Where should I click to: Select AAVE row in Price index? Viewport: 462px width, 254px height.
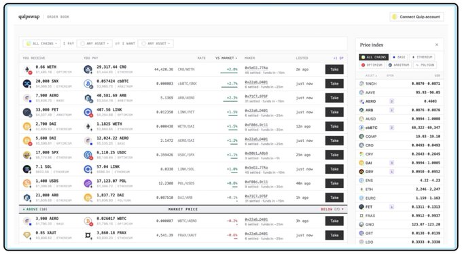(399, 92)
